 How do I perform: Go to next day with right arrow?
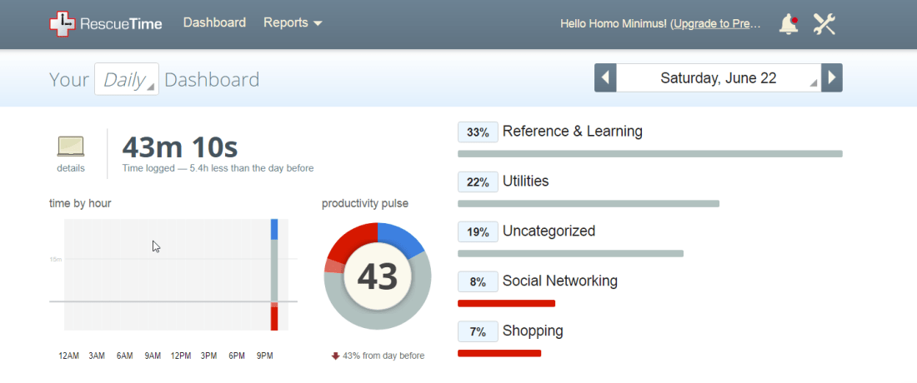click(832, 78)
